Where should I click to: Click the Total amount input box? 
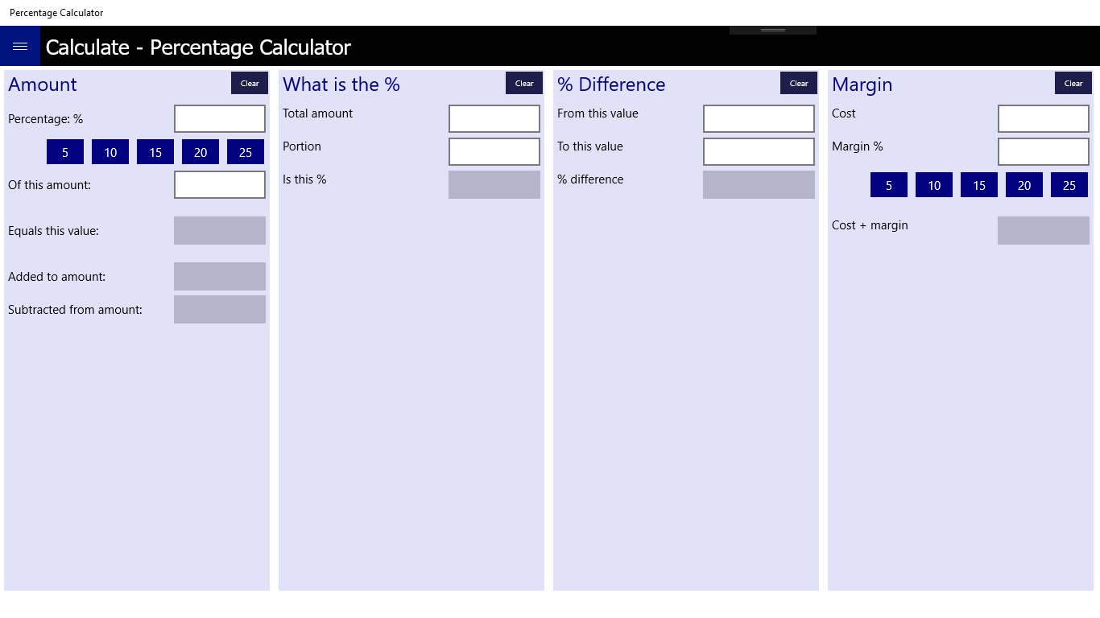494,119
